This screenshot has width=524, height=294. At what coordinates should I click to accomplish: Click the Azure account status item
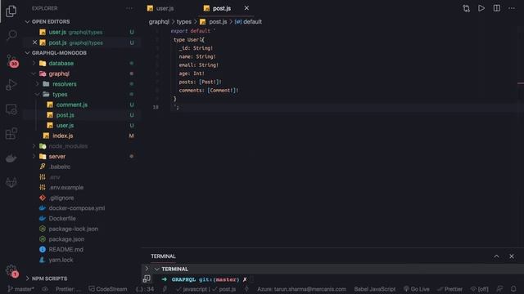click(x=301, y=289)
